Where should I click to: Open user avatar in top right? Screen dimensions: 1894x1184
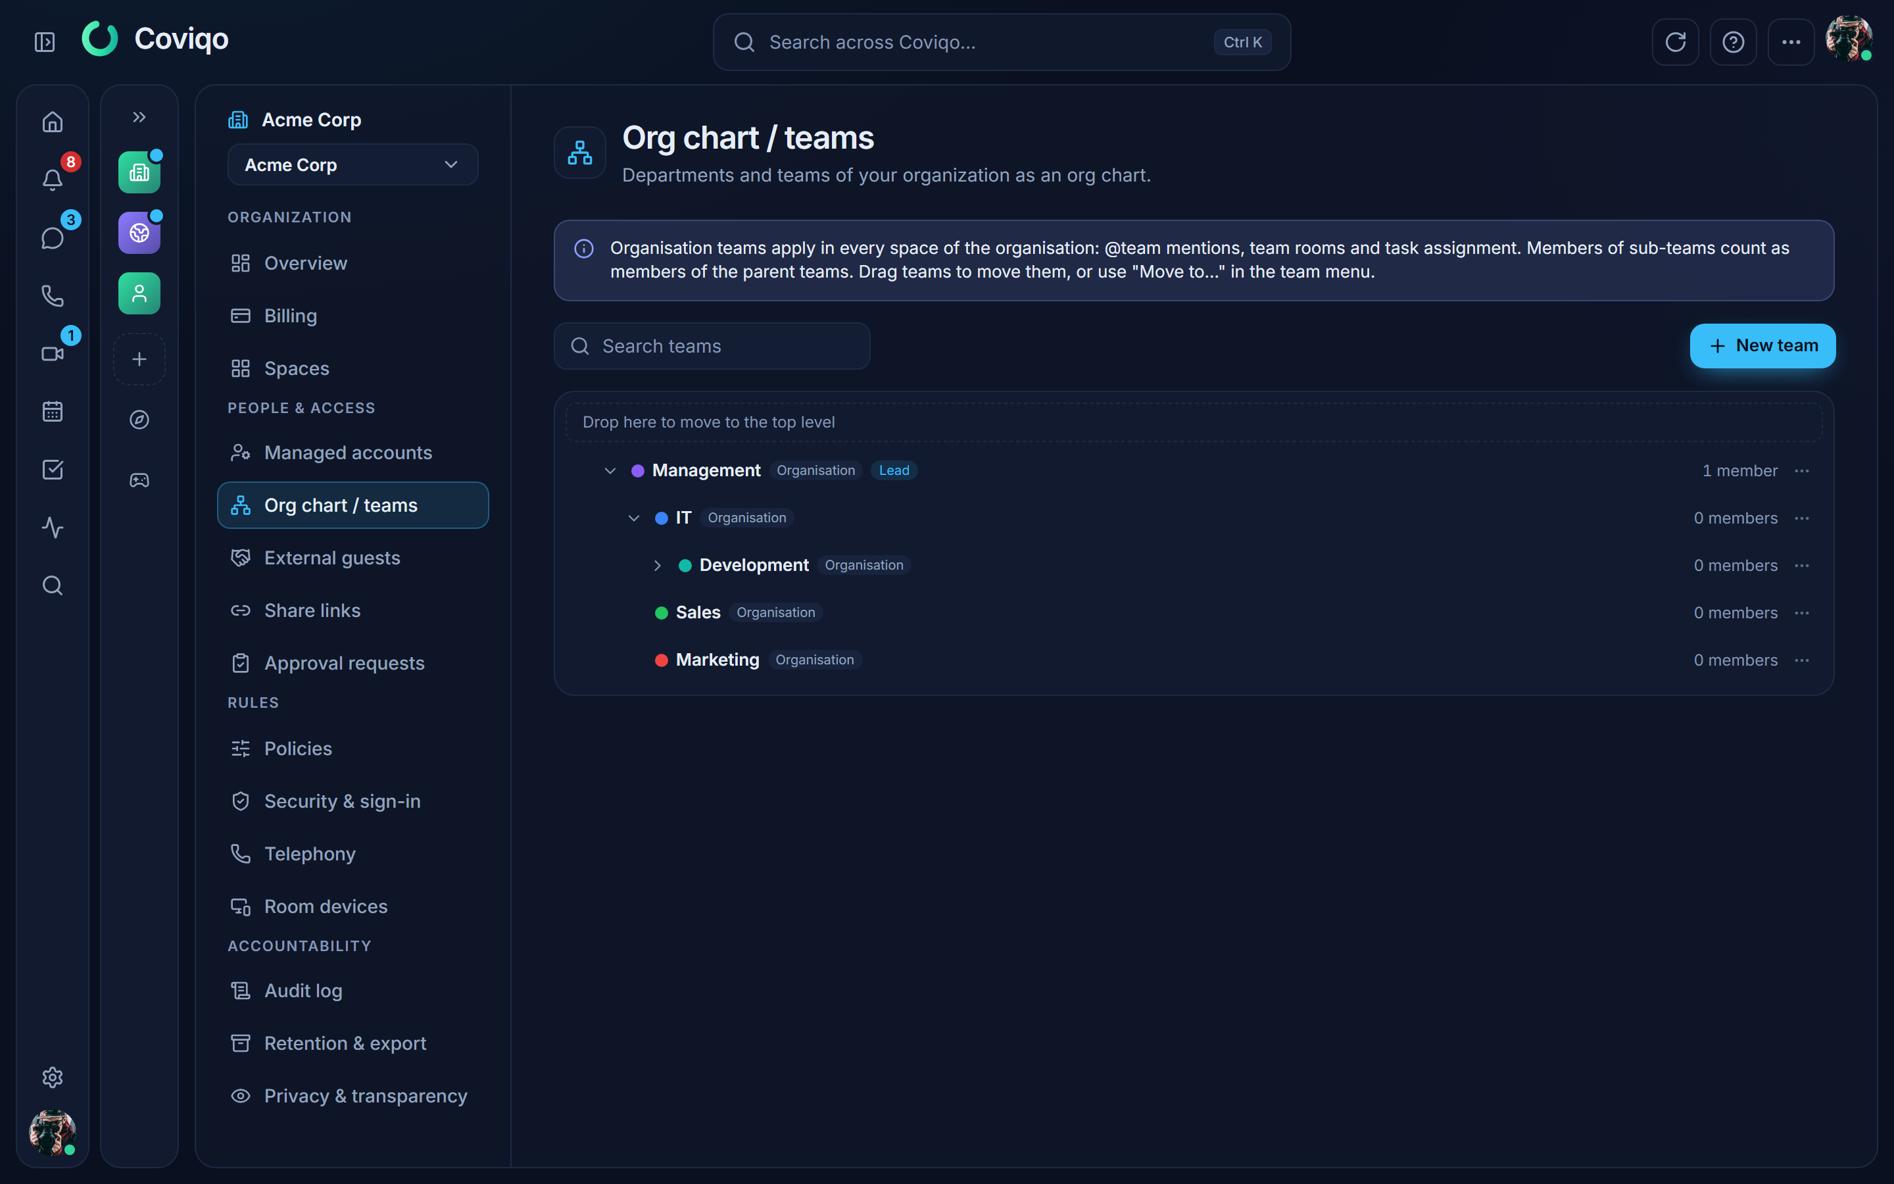pos(1849,38)
